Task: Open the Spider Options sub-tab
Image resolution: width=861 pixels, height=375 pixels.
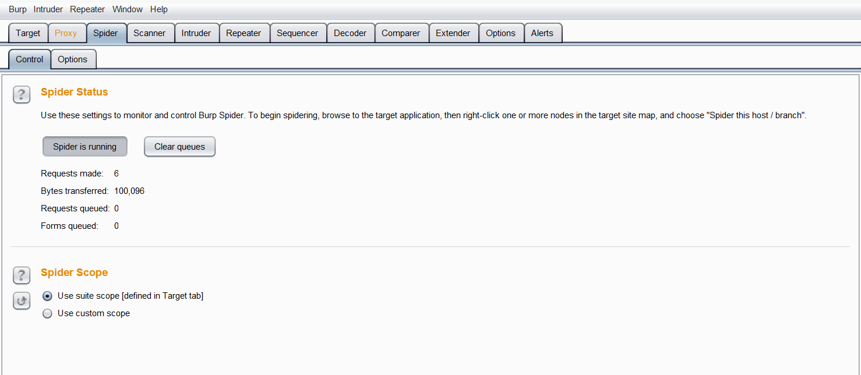Action: [73, 59]
